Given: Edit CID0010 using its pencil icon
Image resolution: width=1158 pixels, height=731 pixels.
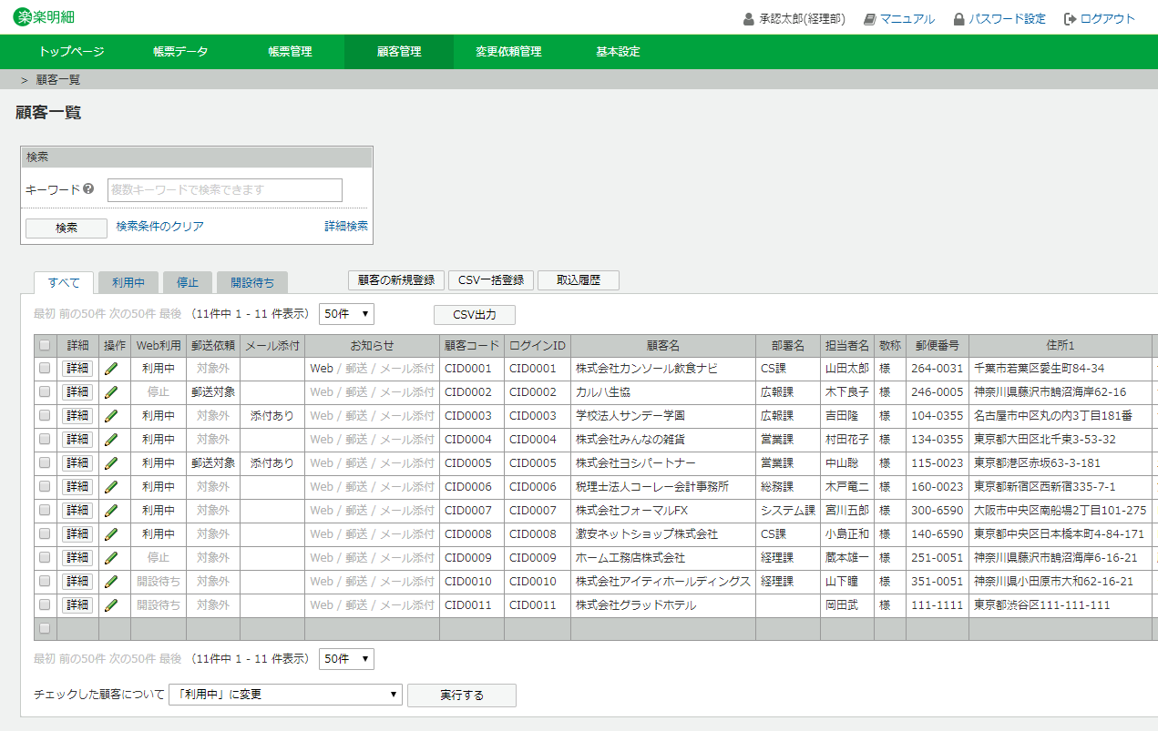Looking at the screenshot, I should coord(112,582).
